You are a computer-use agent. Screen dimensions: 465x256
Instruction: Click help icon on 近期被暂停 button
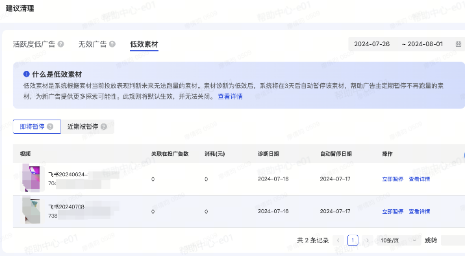[x=104, y=127]
